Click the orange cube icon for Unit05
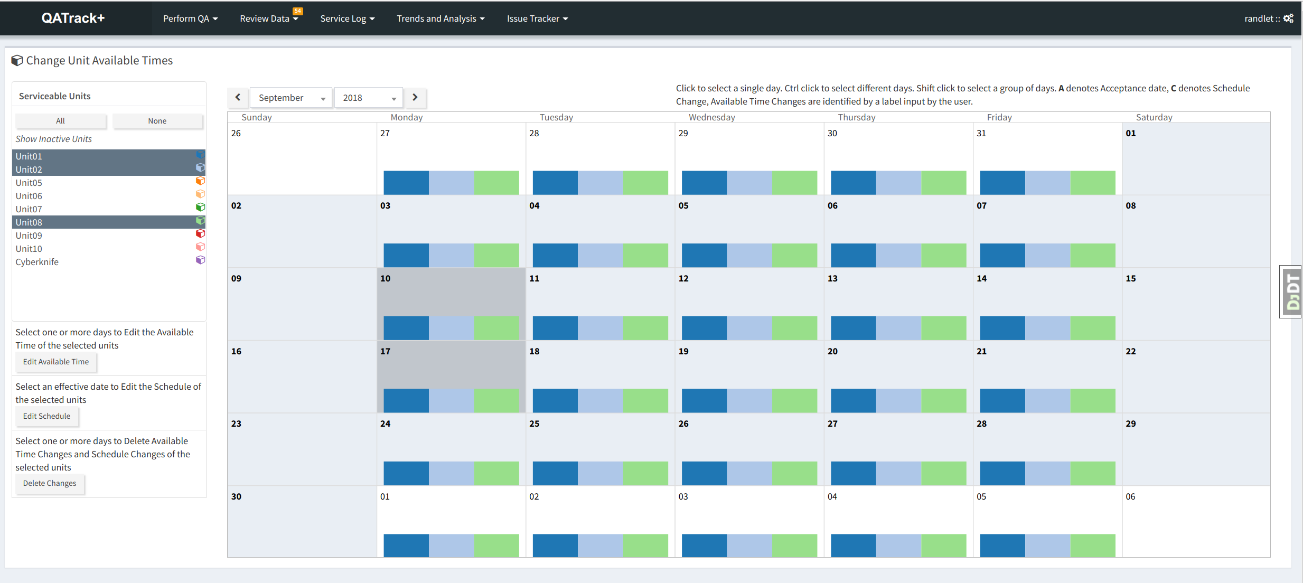Screen dimensions: 1303x583 pyautogui.click(x=200, y=181)
